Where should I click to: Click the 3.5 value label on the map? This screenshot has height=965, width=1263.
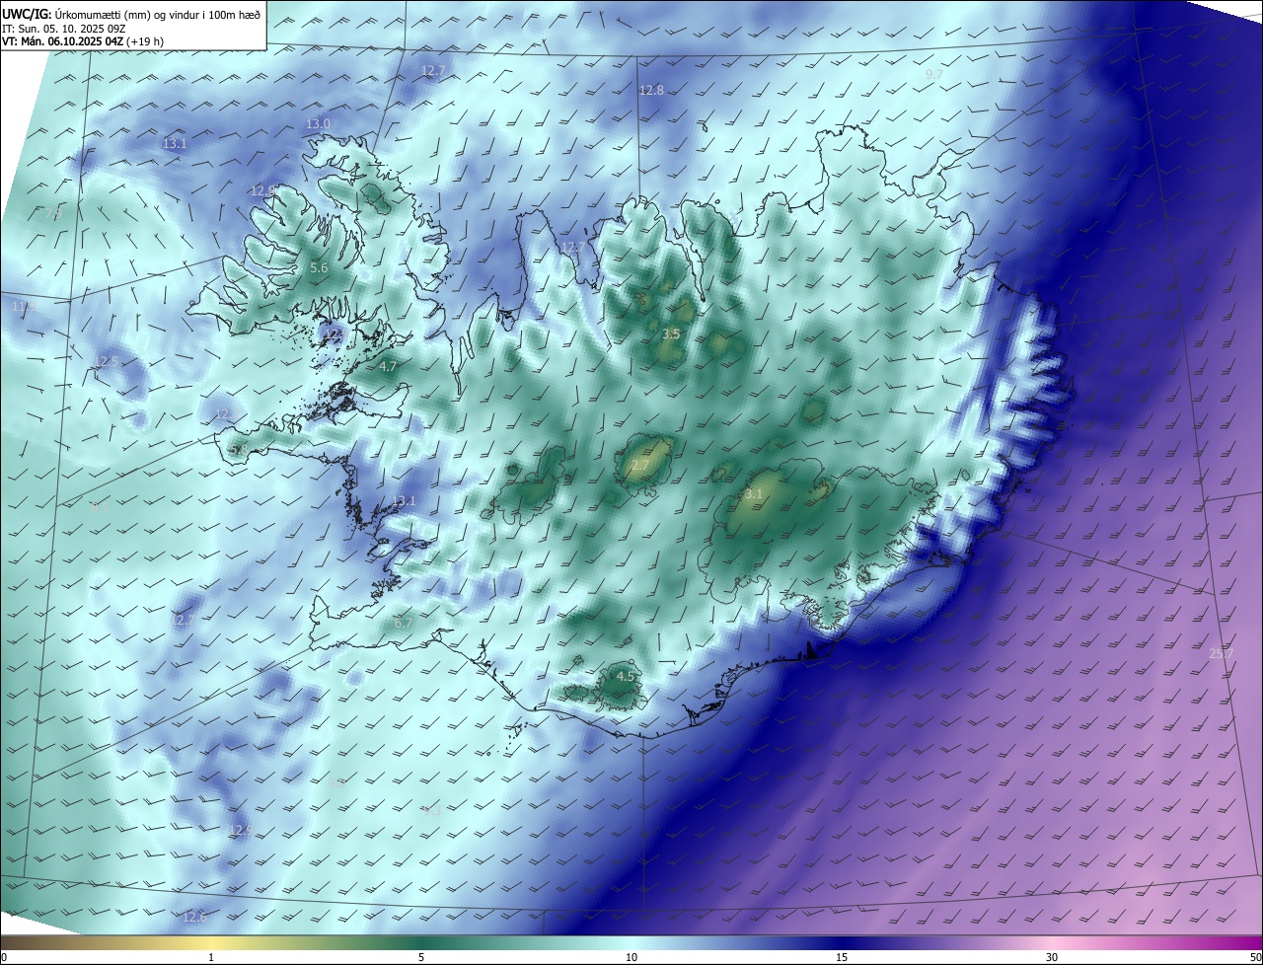pyautogui.click(x=671, y=334)
